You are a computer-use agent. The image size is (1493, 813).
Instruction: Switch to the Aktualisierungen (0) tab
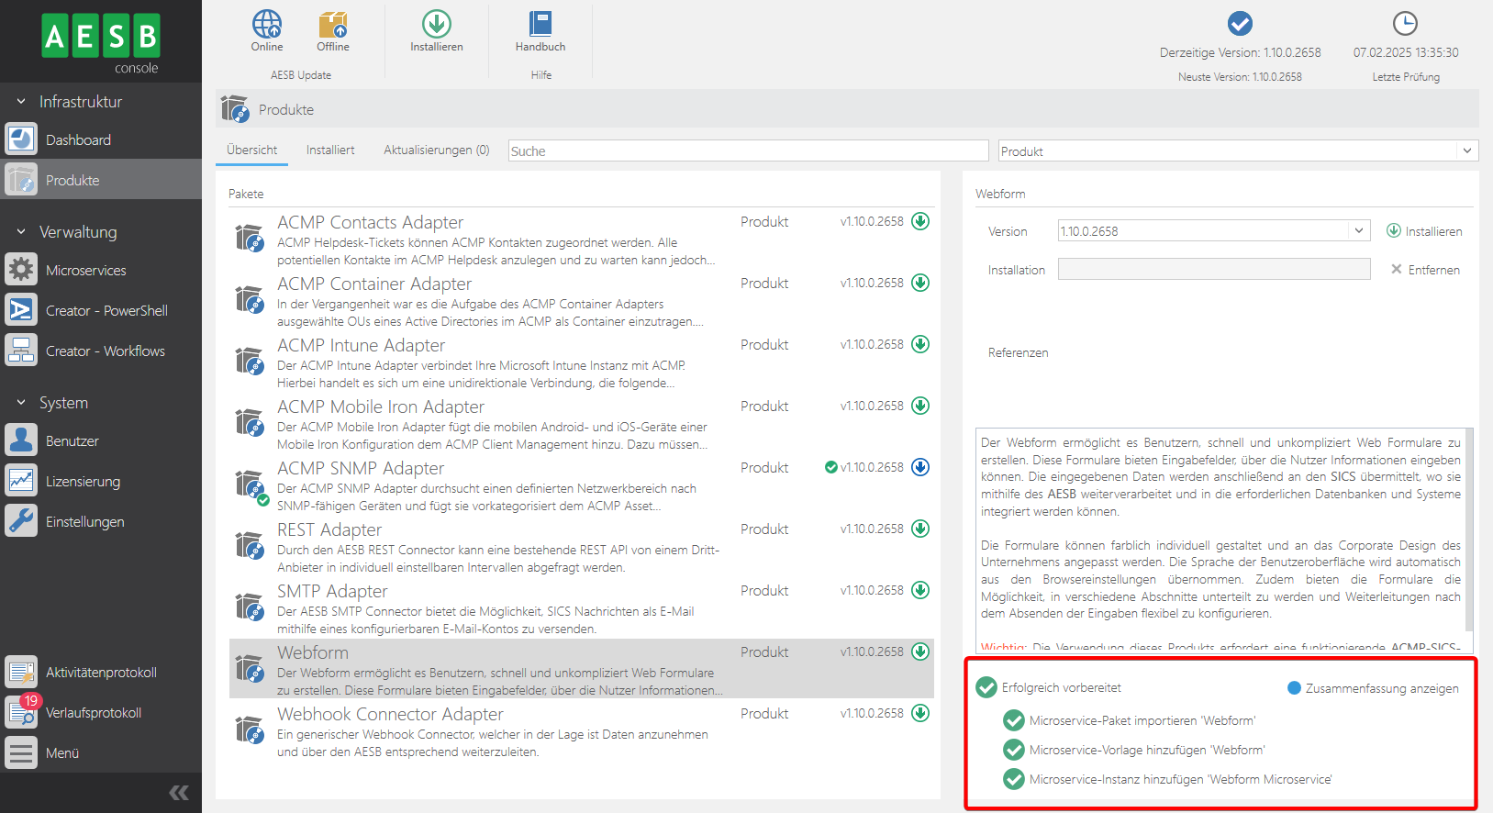(x=436, y=150)
